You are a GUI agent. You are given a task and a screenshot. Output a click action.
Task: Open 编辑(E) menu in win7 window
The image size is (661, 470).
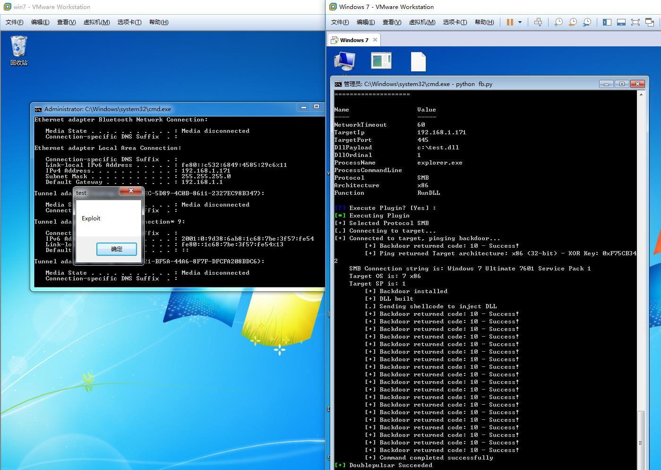pyautogui.click(x=40, y=22)
